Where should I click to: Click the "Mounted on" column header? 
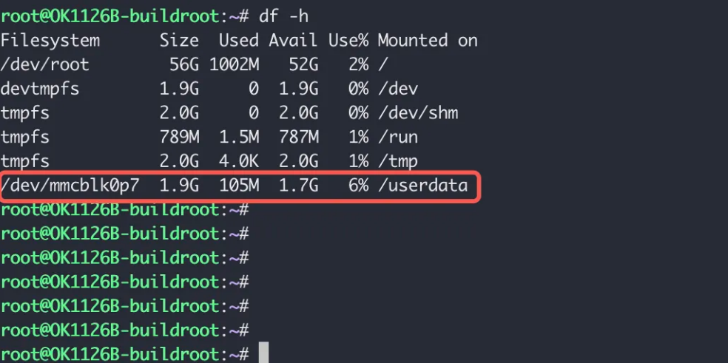[428, 40]
